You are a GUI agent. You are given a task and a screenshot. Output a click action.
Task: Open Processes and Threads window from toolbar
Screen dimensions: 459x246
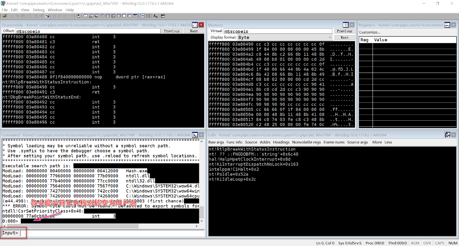tap(130, 16)
